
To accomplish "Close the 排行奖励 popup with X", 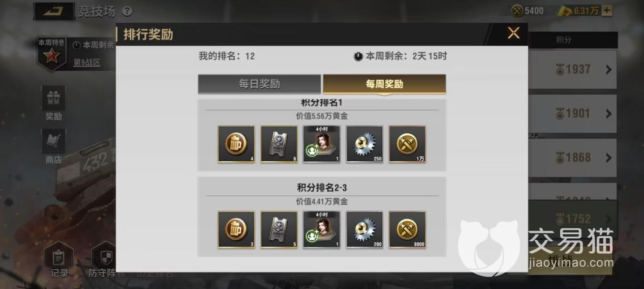I will [513, 33].
